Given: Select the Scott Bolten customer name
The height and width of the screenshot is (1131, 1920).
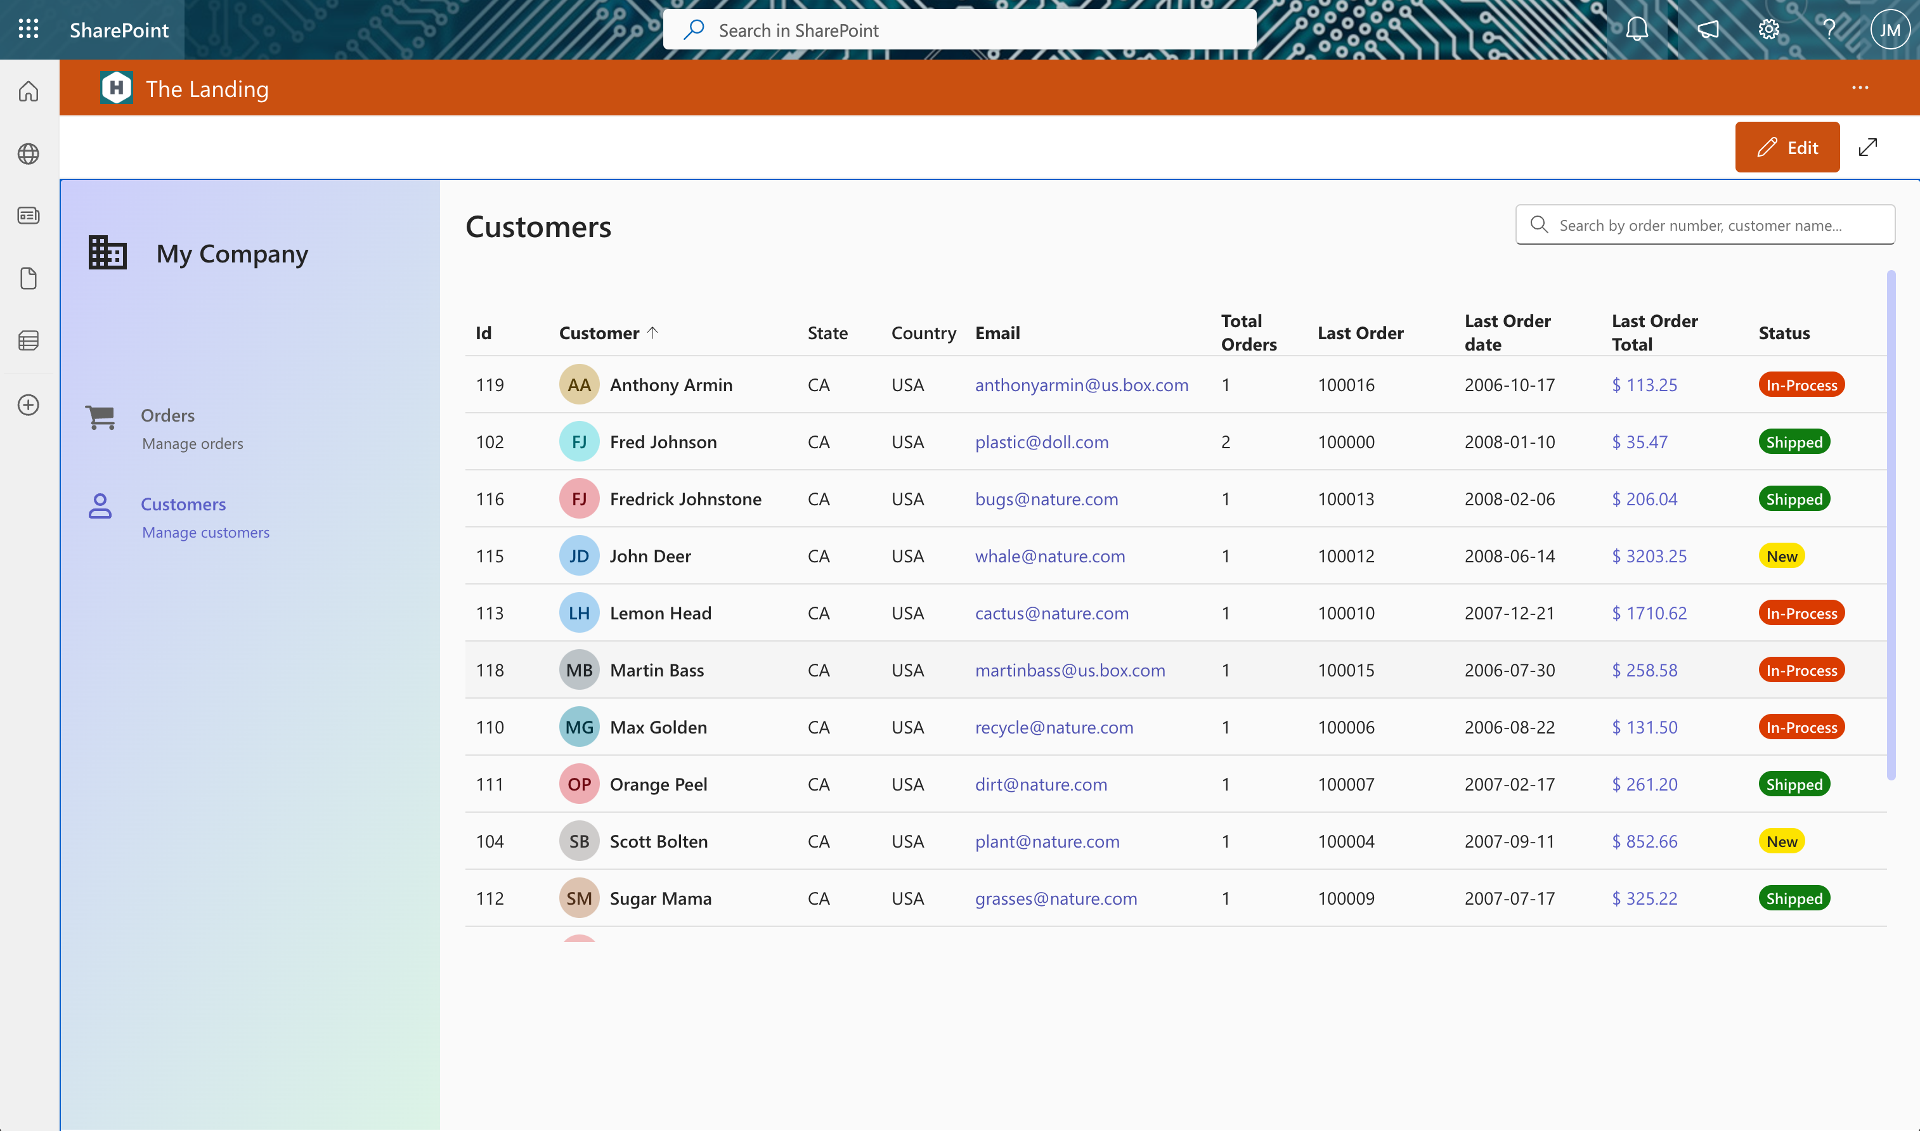Looking at the screenshot, I should (x=659, y=841).
